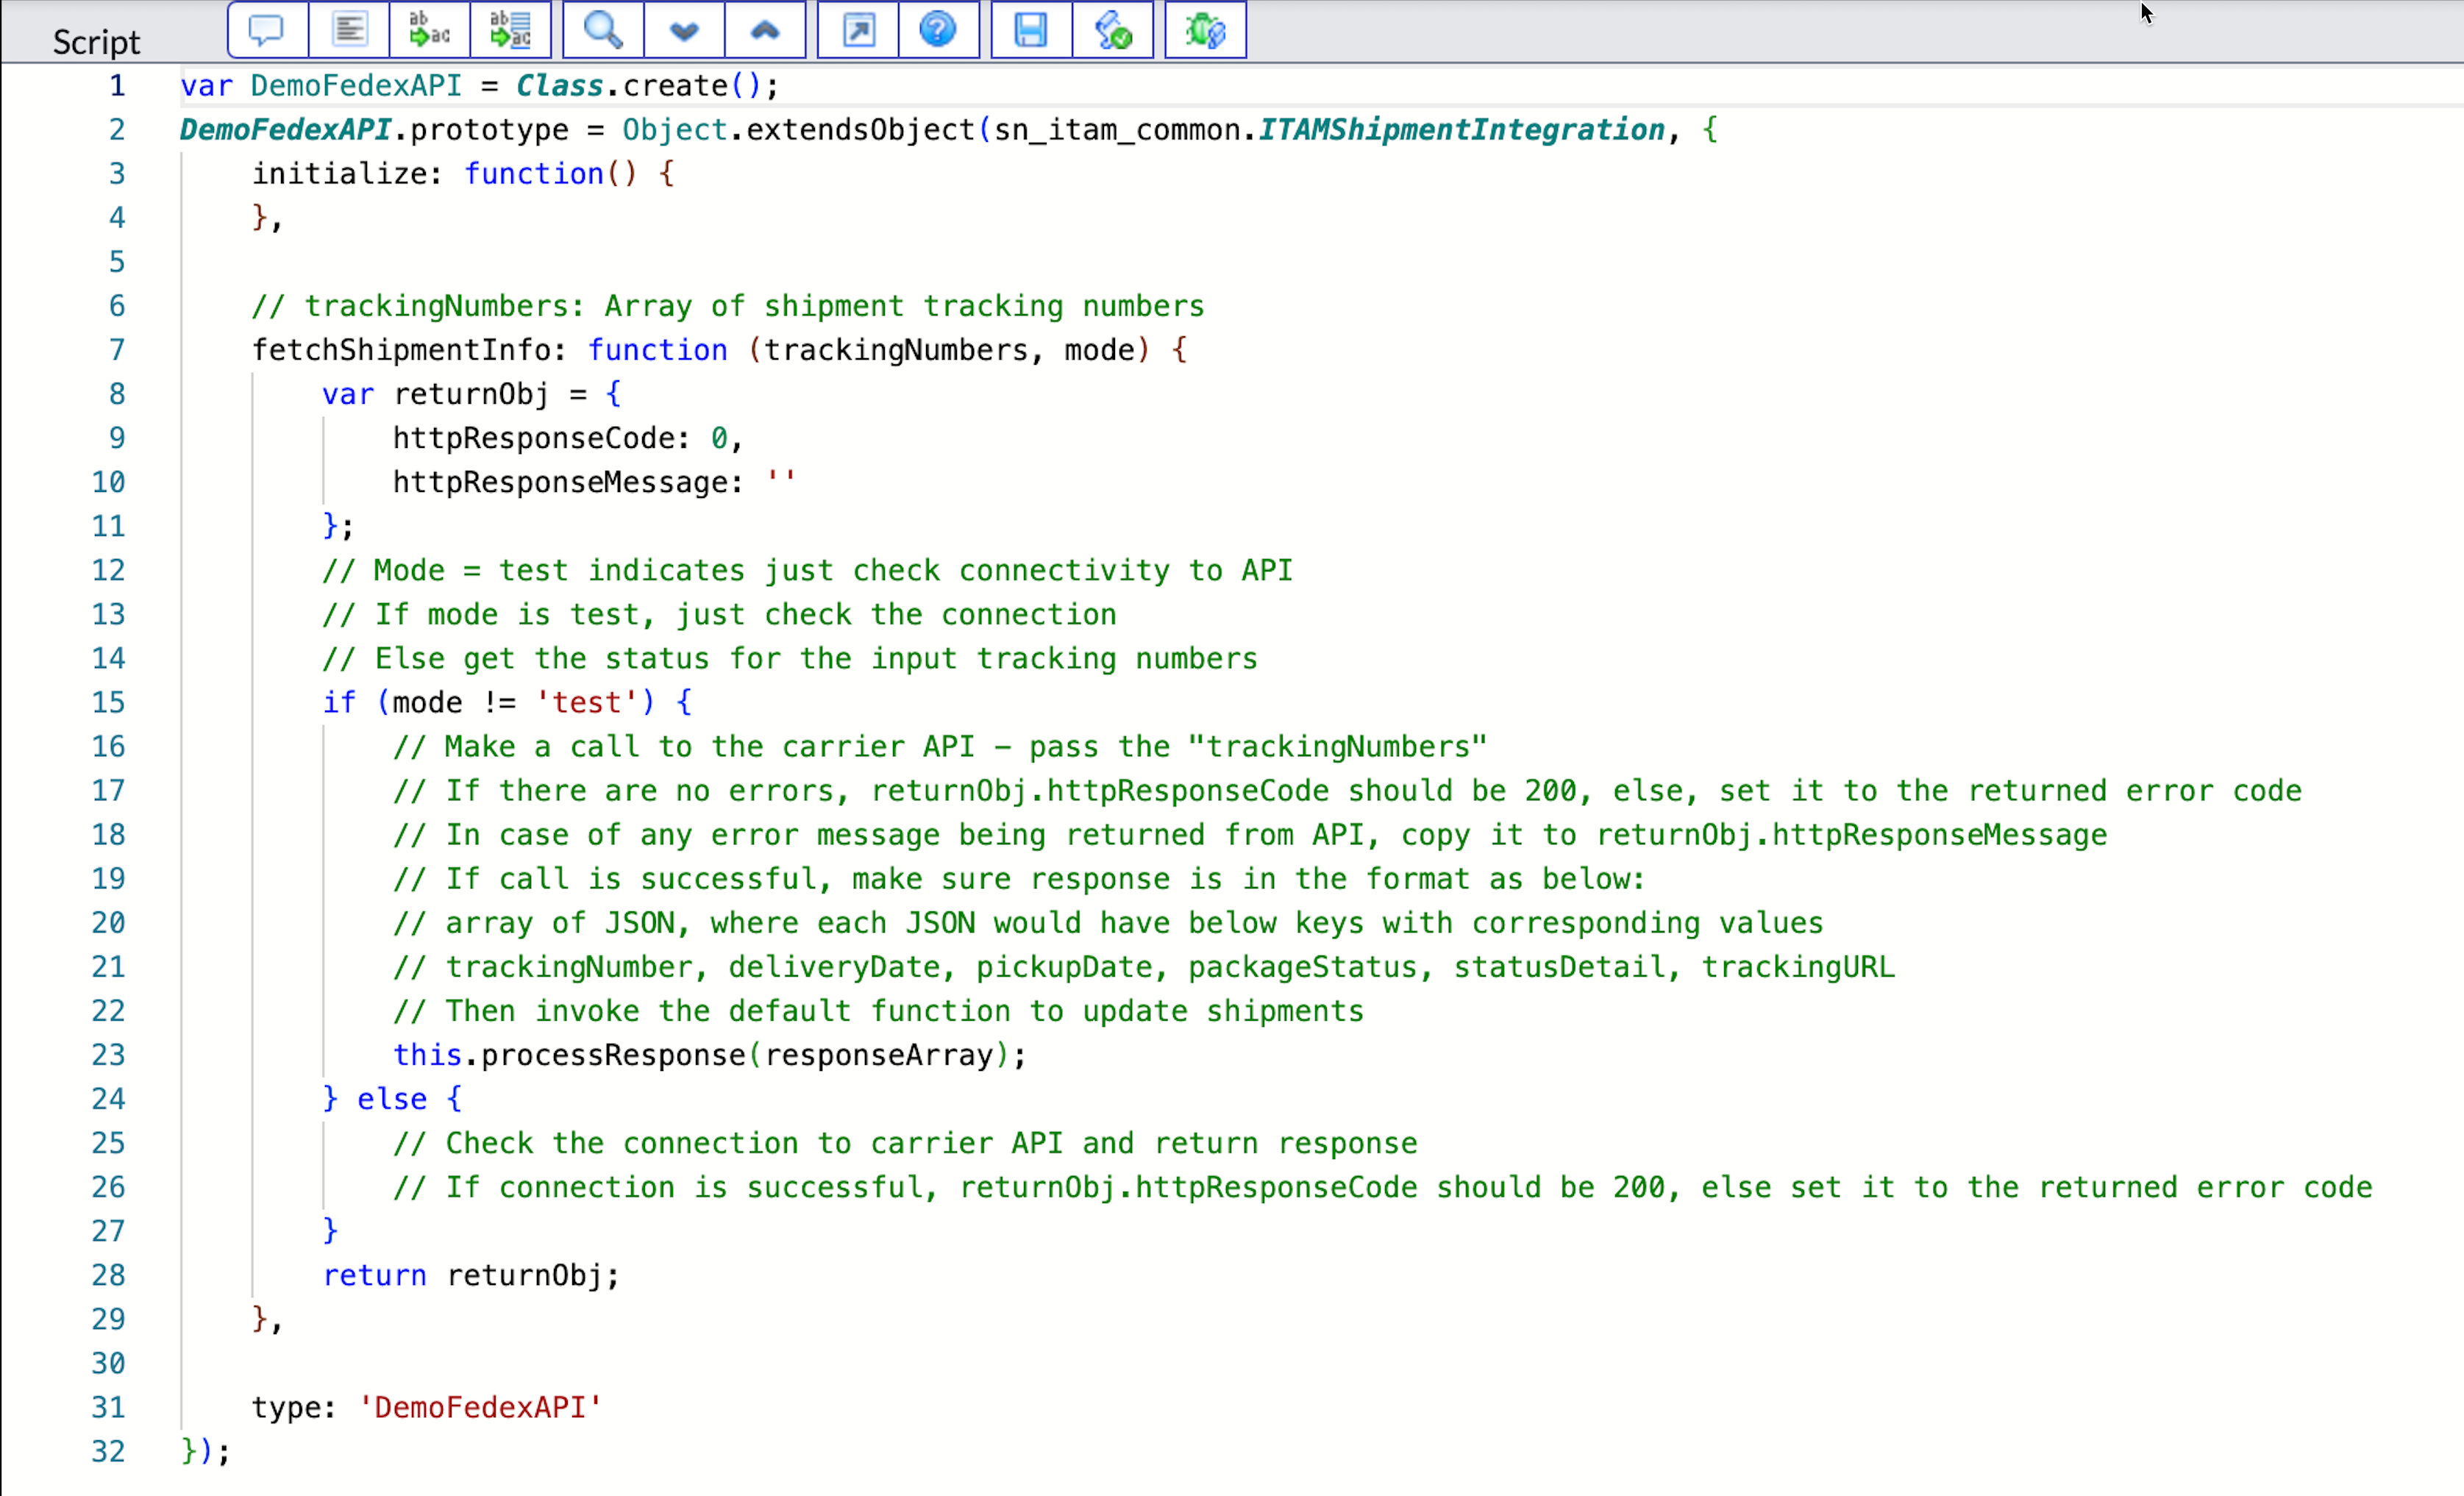
Task: Click "if (mode != 'test')" on line 15
Action: (488, 703)
